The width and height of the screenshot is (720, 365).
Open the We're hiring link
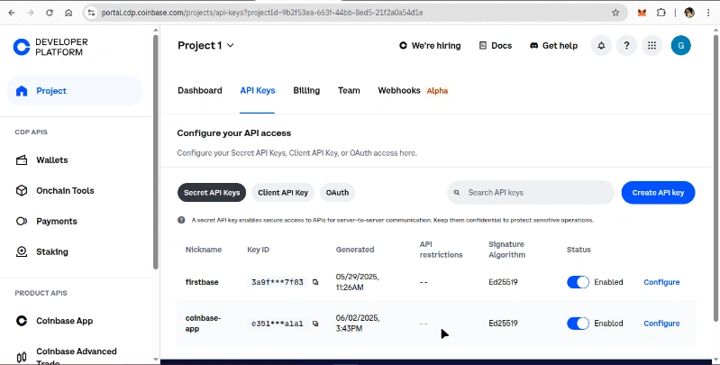click(x=430, y=45)
